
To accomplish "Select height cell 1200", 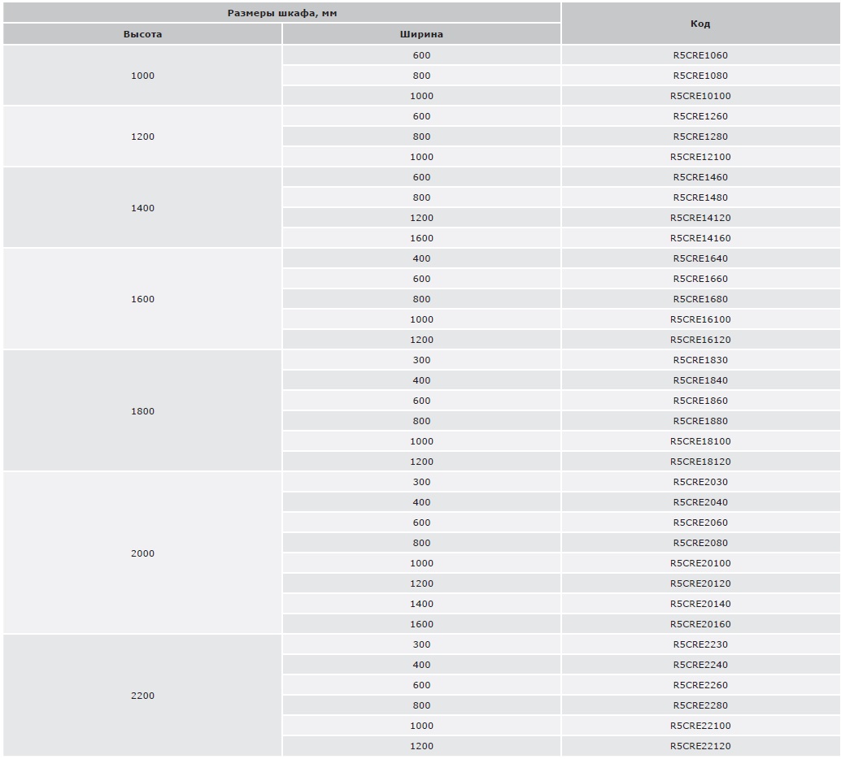I will (x=142, y=137).
